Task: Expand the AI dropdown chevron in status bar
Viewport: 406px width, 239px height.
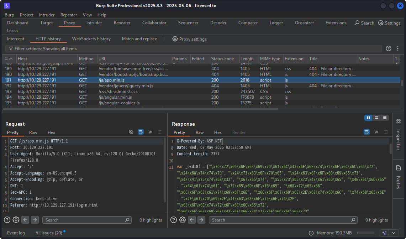Action: pos(393,233)
